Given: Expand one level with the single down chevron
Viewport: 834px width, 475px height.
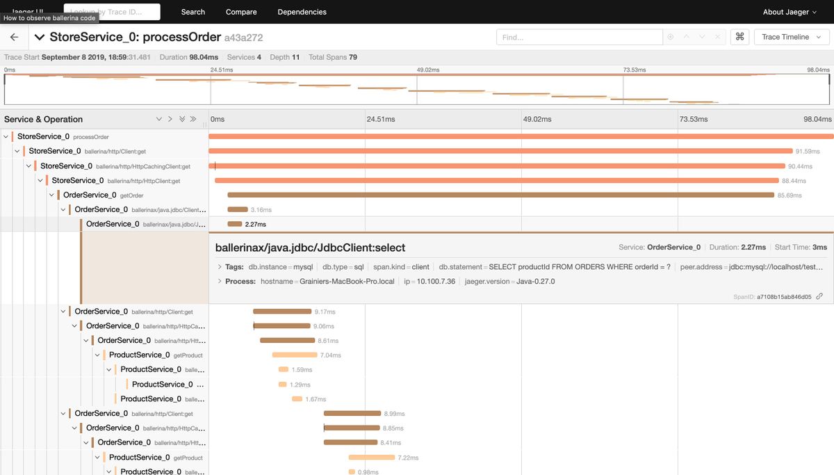Looking at the screenshot, I should pos(159,119).
